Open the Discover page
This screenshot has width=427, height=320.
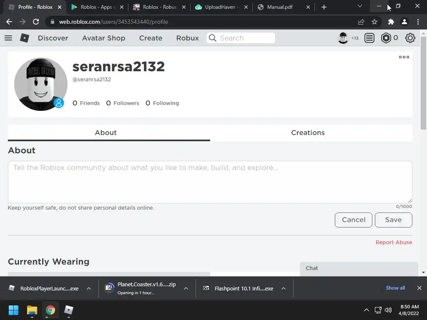(x=53, y=38)
